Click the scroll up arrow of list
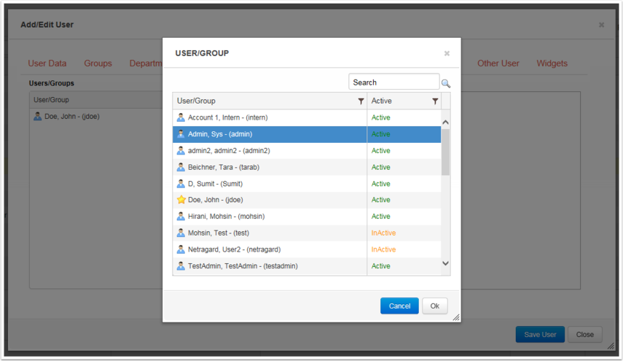This screenshot has height=361, width=623. 445,122
